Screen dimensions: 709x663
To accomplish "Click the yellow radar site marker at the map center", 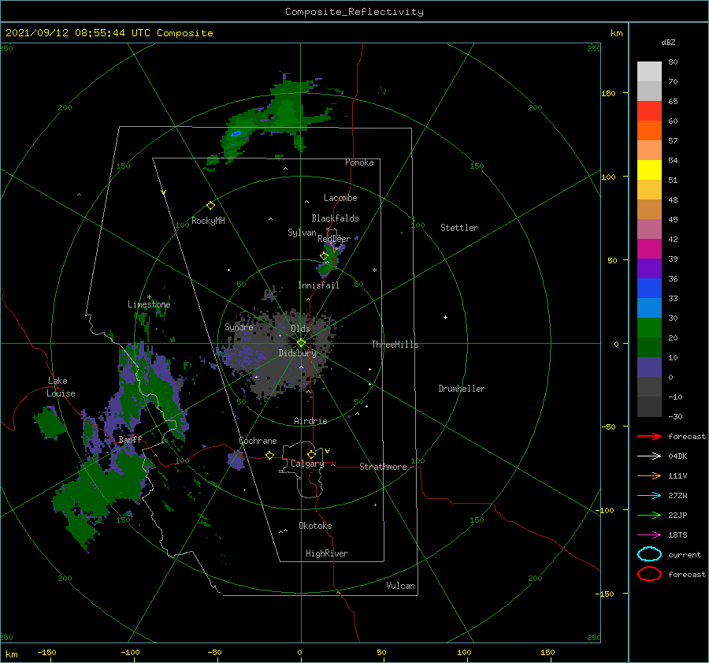I will coord(301,343).
